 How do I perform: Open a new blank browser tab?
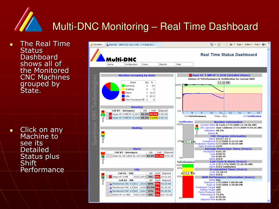coord(160,45)
